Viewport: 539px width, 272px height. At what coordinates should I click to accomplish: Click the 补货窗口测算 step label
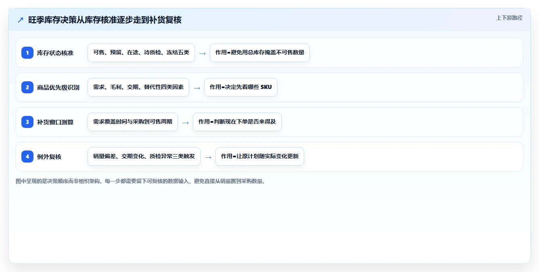coord(55,122)
